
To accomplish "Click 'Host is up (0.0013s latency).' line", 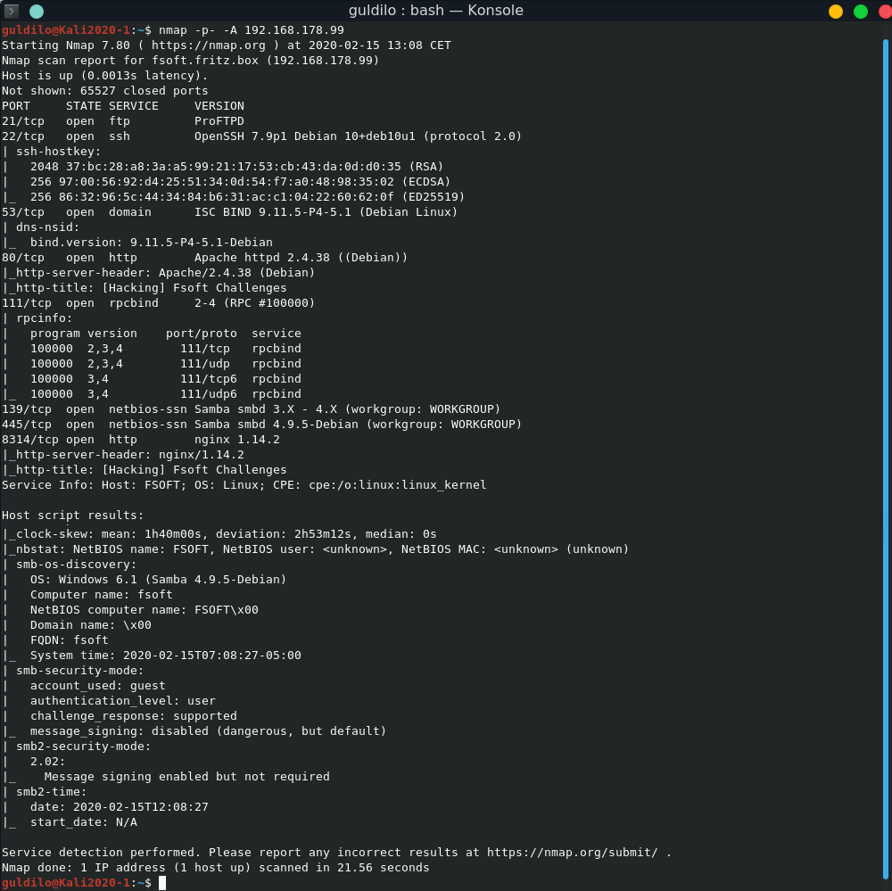I will tap(104, 76).
